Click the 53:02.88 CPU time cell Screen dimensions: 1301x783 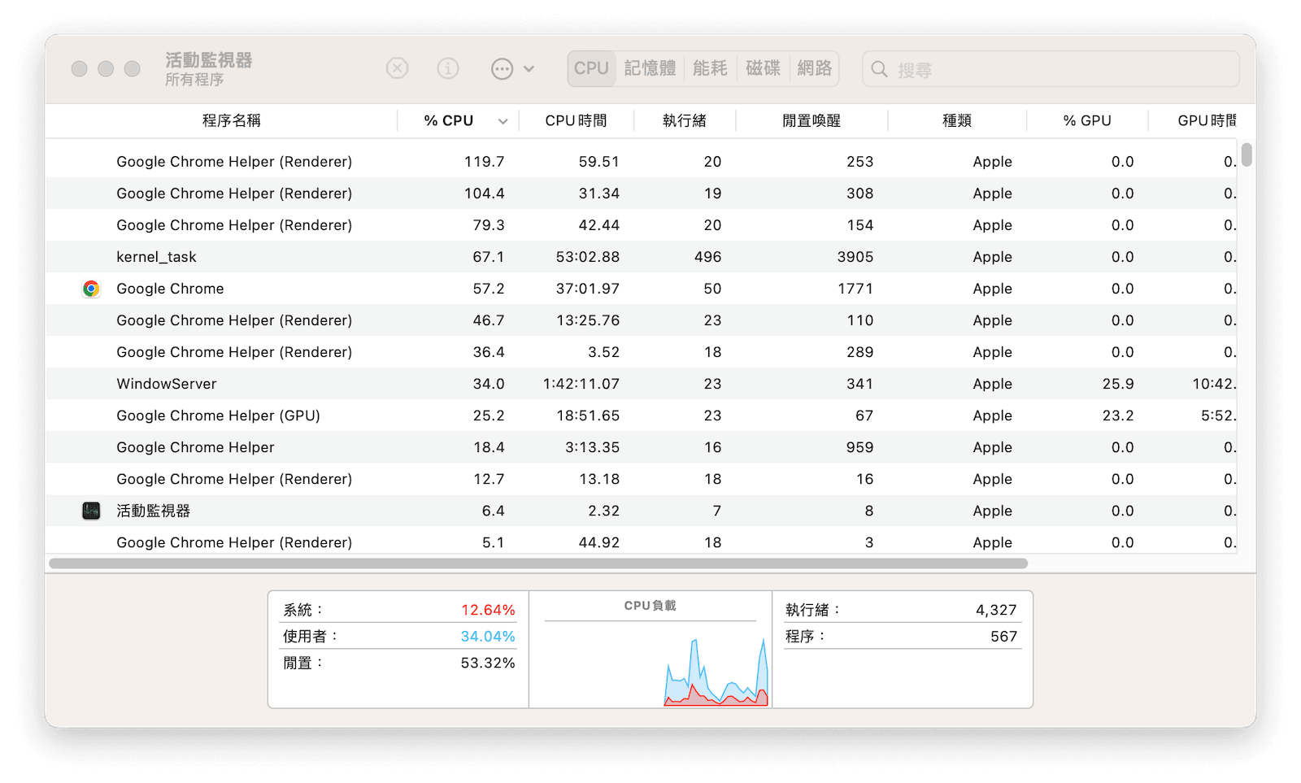588,257
